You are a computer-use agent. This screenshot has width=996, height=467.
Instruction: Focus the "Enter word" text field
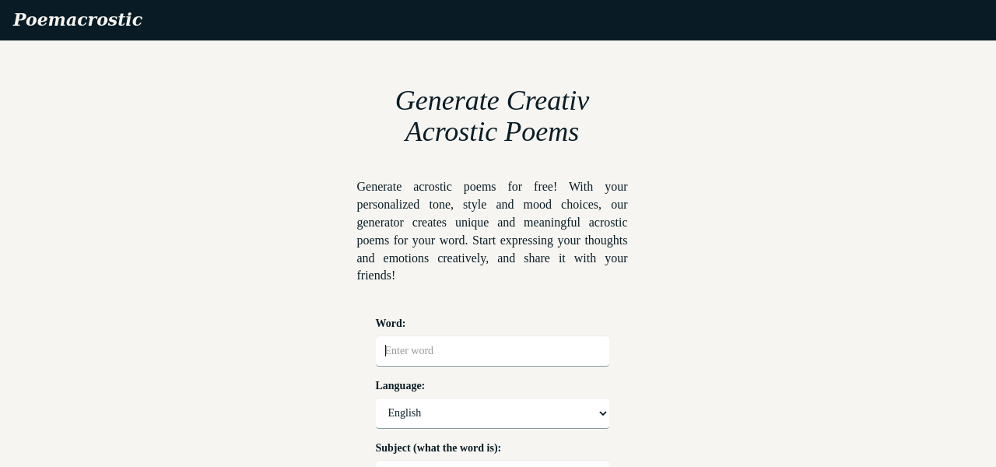[492, 351]
